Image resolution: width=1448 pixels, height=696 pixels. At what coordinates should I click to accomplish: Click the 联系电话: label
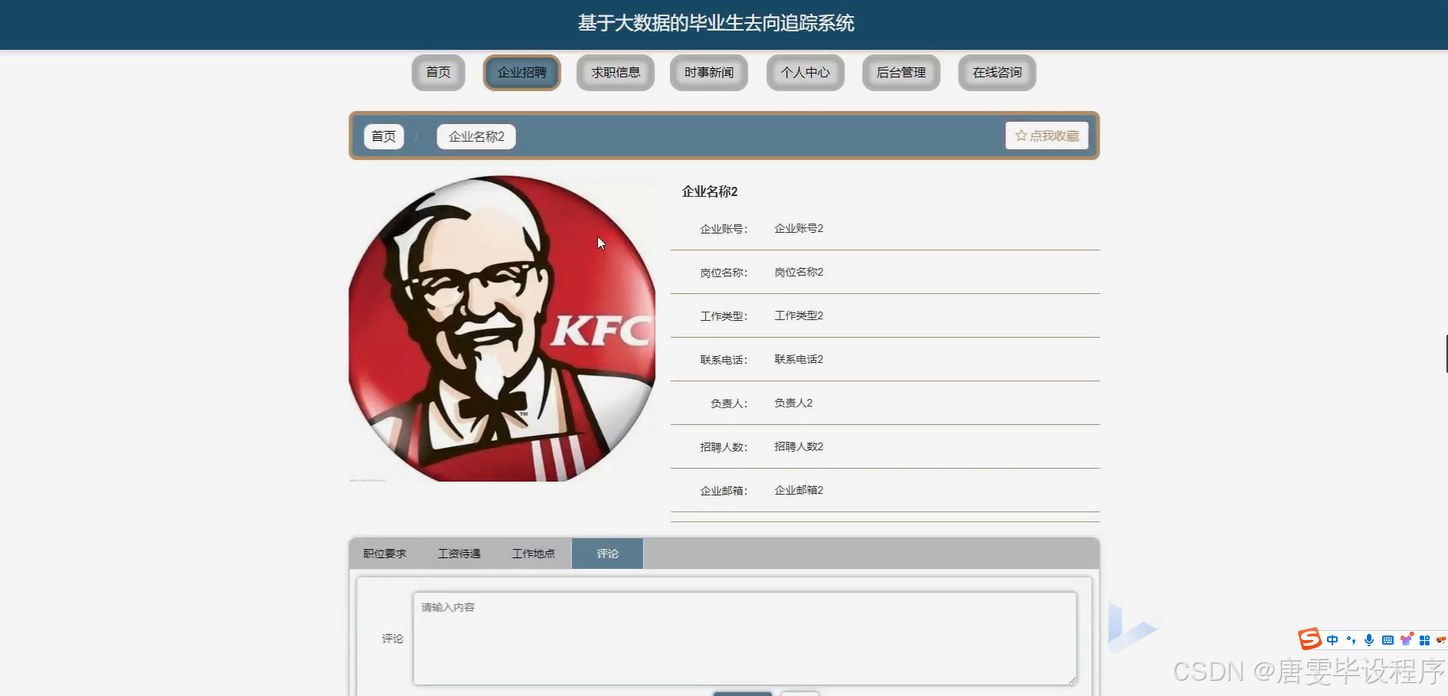[x=724, y=360]
